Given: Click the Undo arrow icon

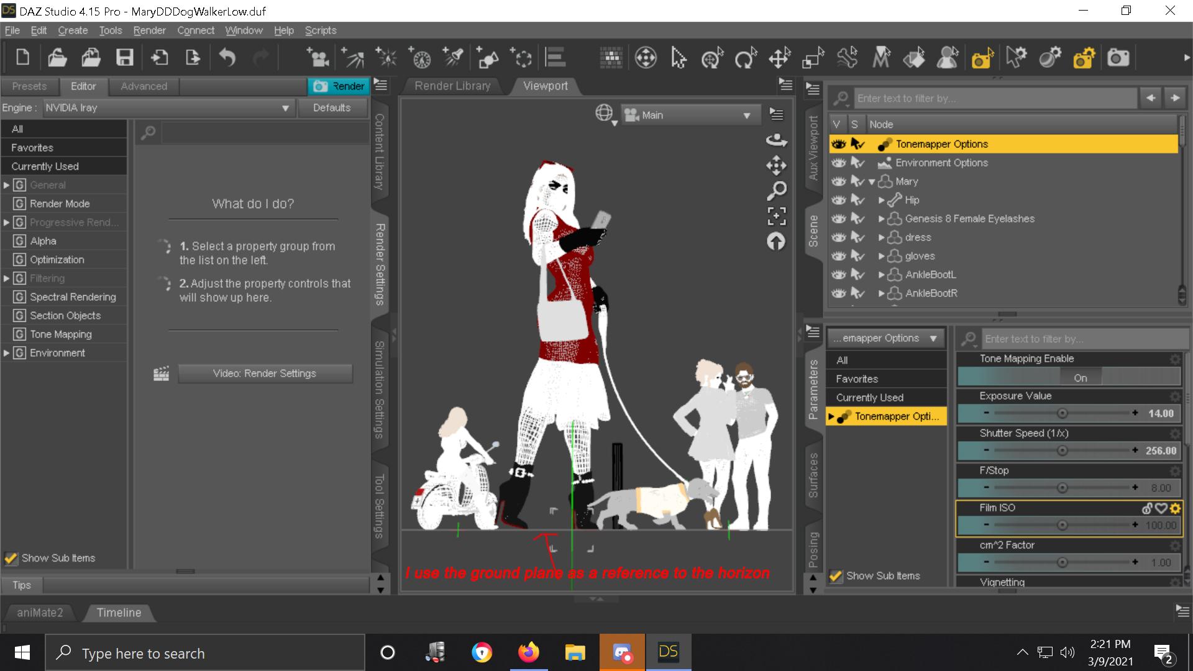Looking at the screenshot, I should point(227,58).
